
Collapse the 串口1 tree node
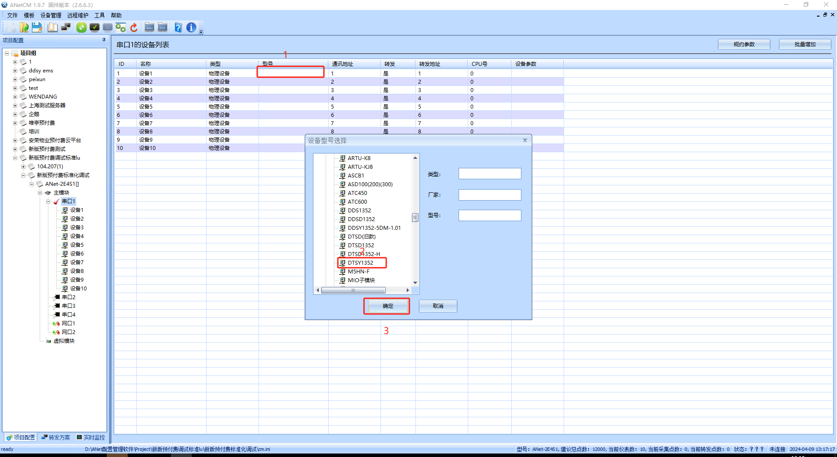coord(48,201)
